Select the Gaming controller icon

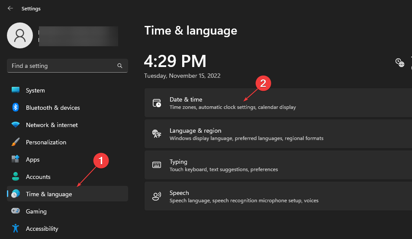click(16, 210)
